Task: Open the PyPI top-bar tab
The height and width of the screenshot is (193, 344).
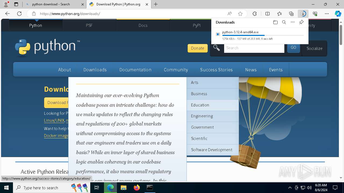Action: coord(197,25)
